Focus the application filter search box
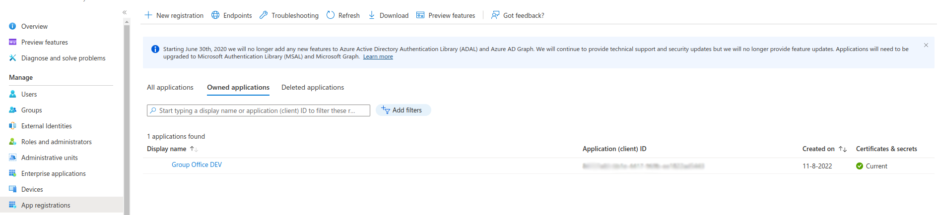 (x=259, y=110)
